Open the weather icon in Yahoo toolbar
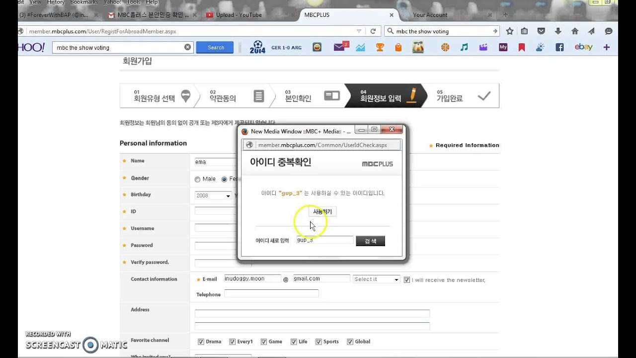 [x=540, y=47]
